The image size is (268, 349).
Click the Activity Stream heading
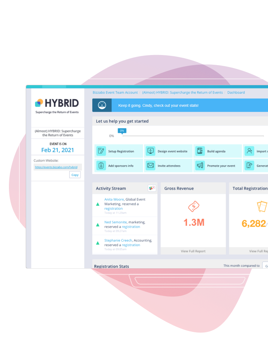coord(111,189)
